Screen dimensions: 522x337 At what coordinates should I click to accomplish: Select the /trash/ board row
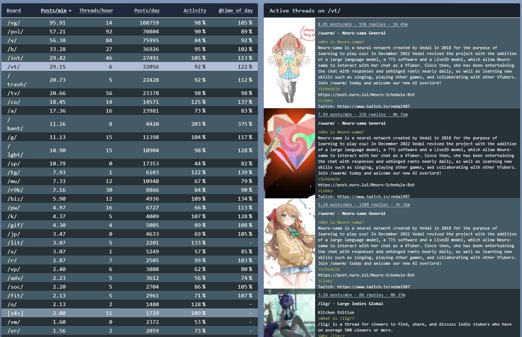coord(130,80)
